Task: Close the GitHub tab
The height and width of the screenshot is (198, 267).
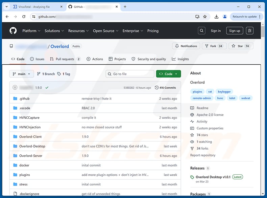Action: point(117,7)
